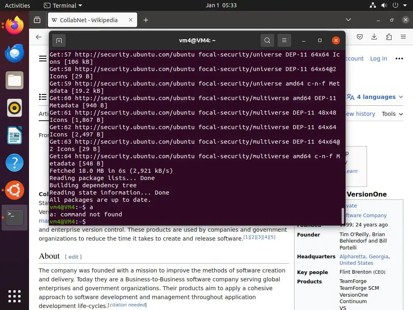Click the terminal prompt input line

(x=195, y=222)
